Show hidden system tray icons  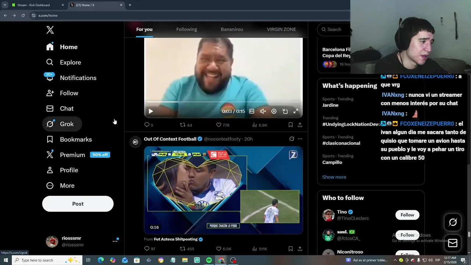coord(395,260)
